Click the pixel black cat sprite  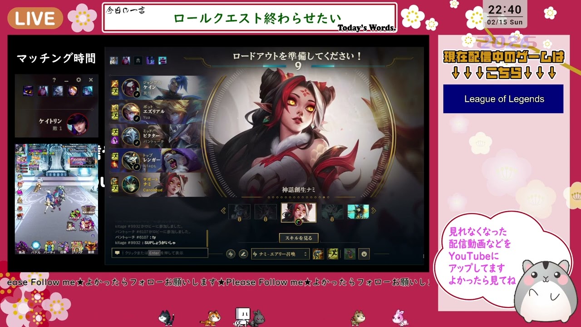(167, 317)
